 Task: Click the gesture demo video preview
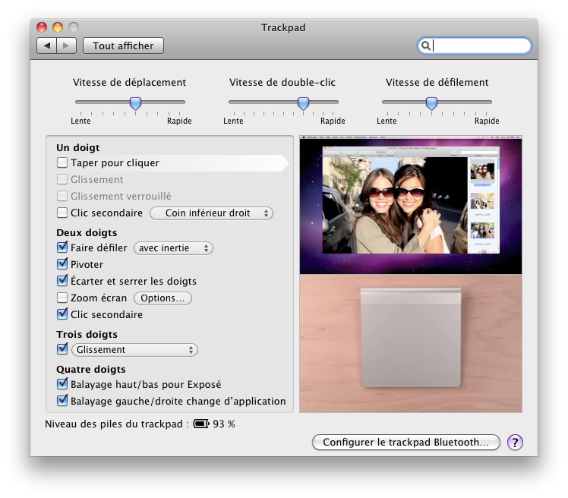tap(411, 205)
